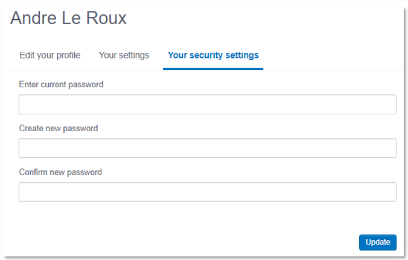Select the Your security settings tab
Screen dimensions: 408x260
[213, 55]
